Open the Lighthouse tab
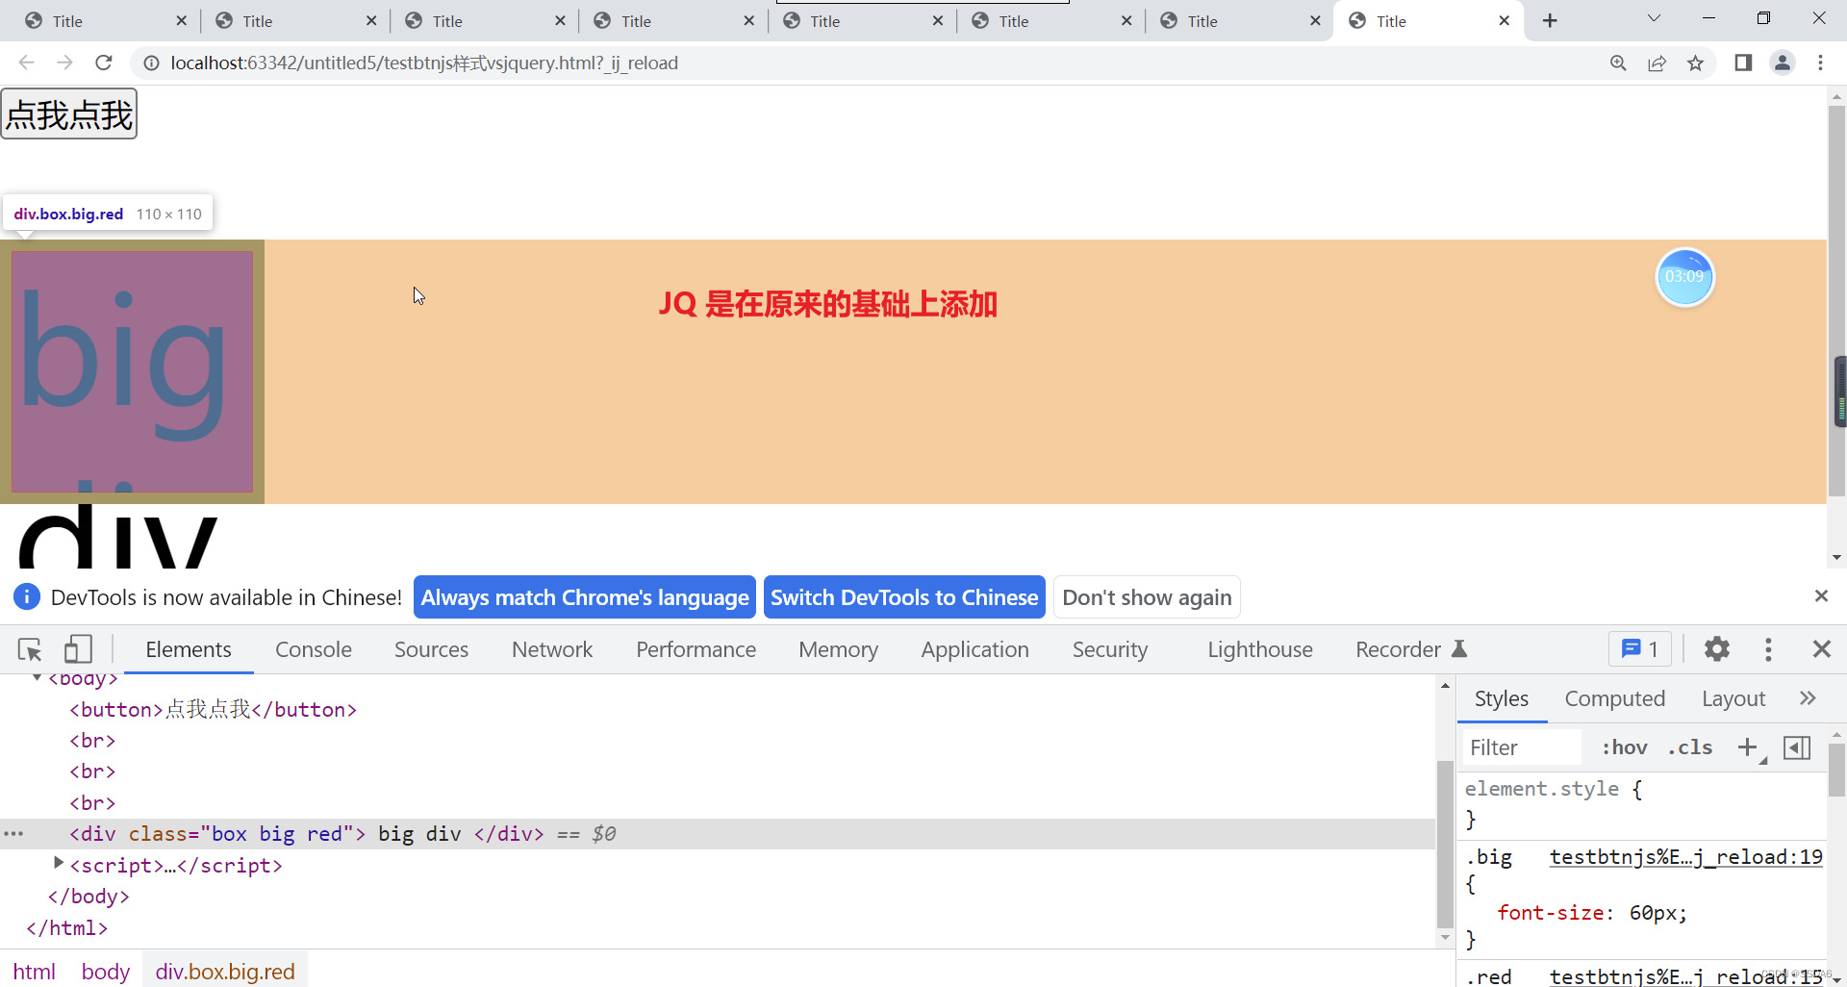 tap(1260, 649)
